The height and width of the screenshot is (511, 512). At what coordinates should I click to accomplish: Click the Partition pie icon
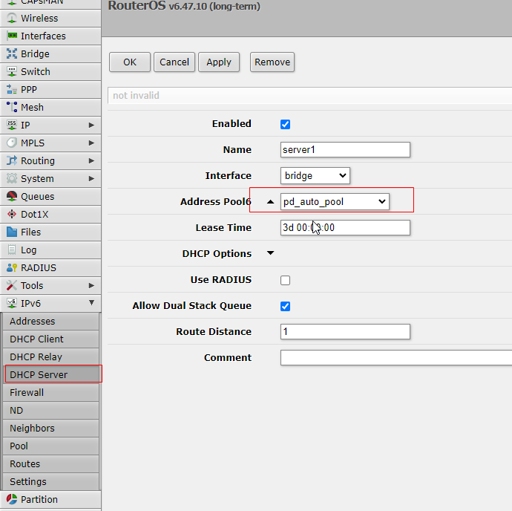click(12, 499)
